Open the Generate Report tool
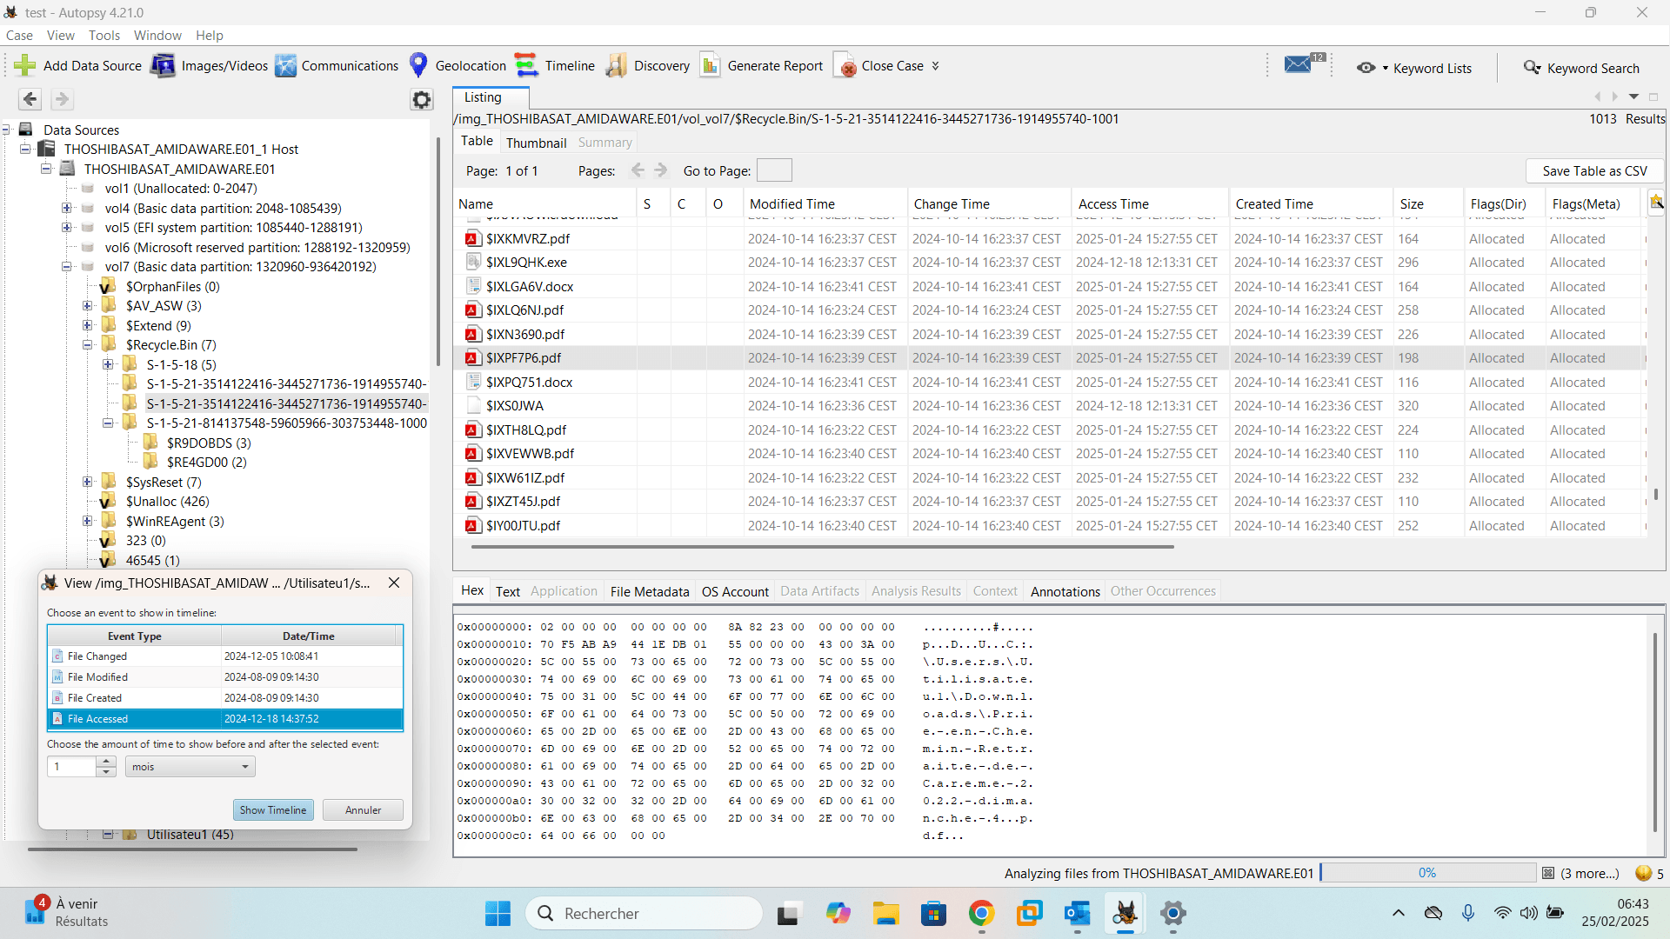1670x939 pixels. point(762,65)
